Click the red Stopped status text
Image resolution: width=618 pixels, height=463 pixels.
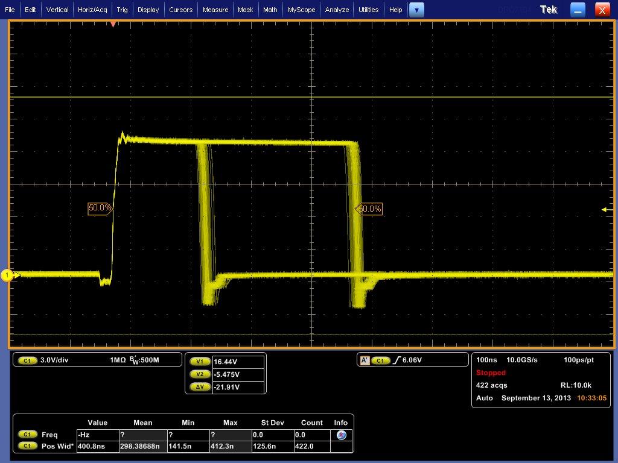[x=491, y=373]
